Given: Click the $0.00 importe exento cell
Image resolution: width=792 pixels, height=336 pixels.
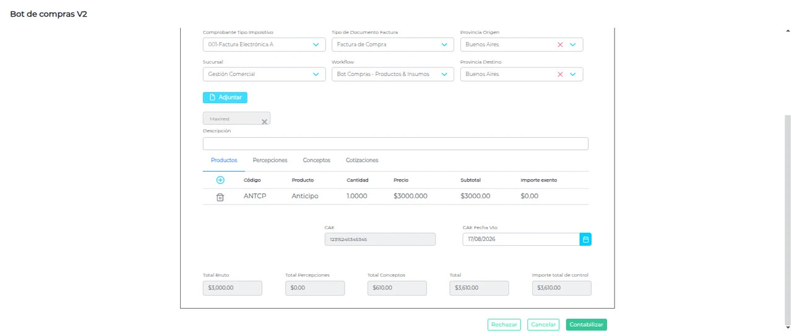Looking at the screenshot, I should click(530, 196).
